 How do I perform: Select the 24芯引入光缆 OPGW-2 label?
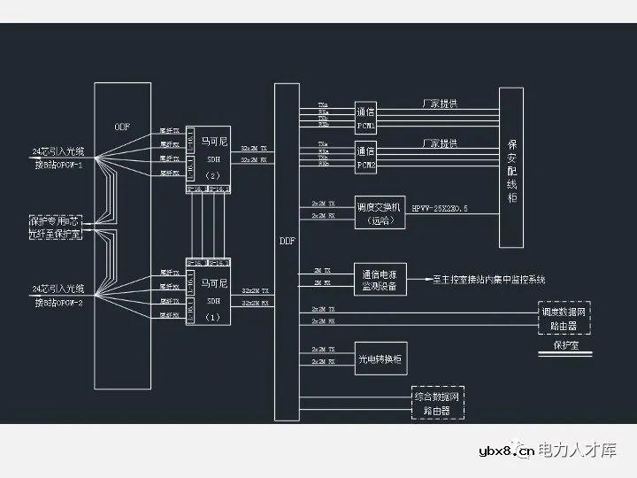[x=58, y=296]
